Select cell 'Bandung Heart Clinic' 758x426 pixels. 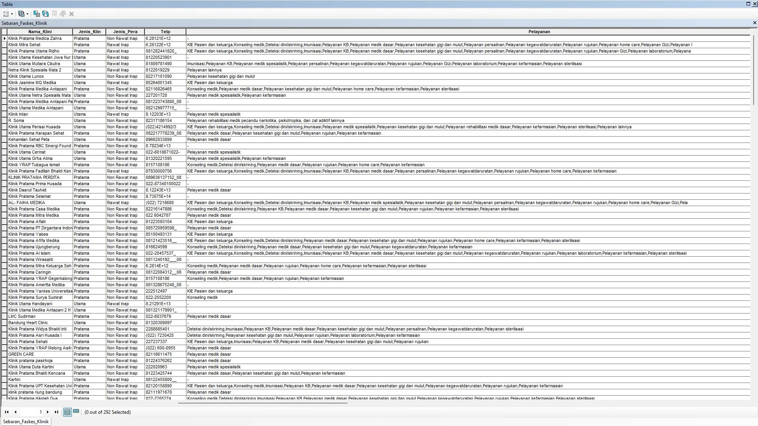(40, 323)
